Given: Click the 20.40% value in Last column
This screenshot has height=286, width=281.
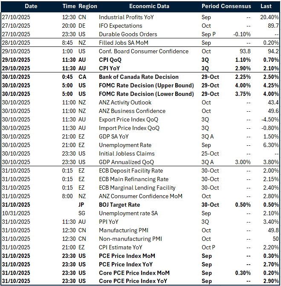Looking at the screenshot, I should 269,17.
